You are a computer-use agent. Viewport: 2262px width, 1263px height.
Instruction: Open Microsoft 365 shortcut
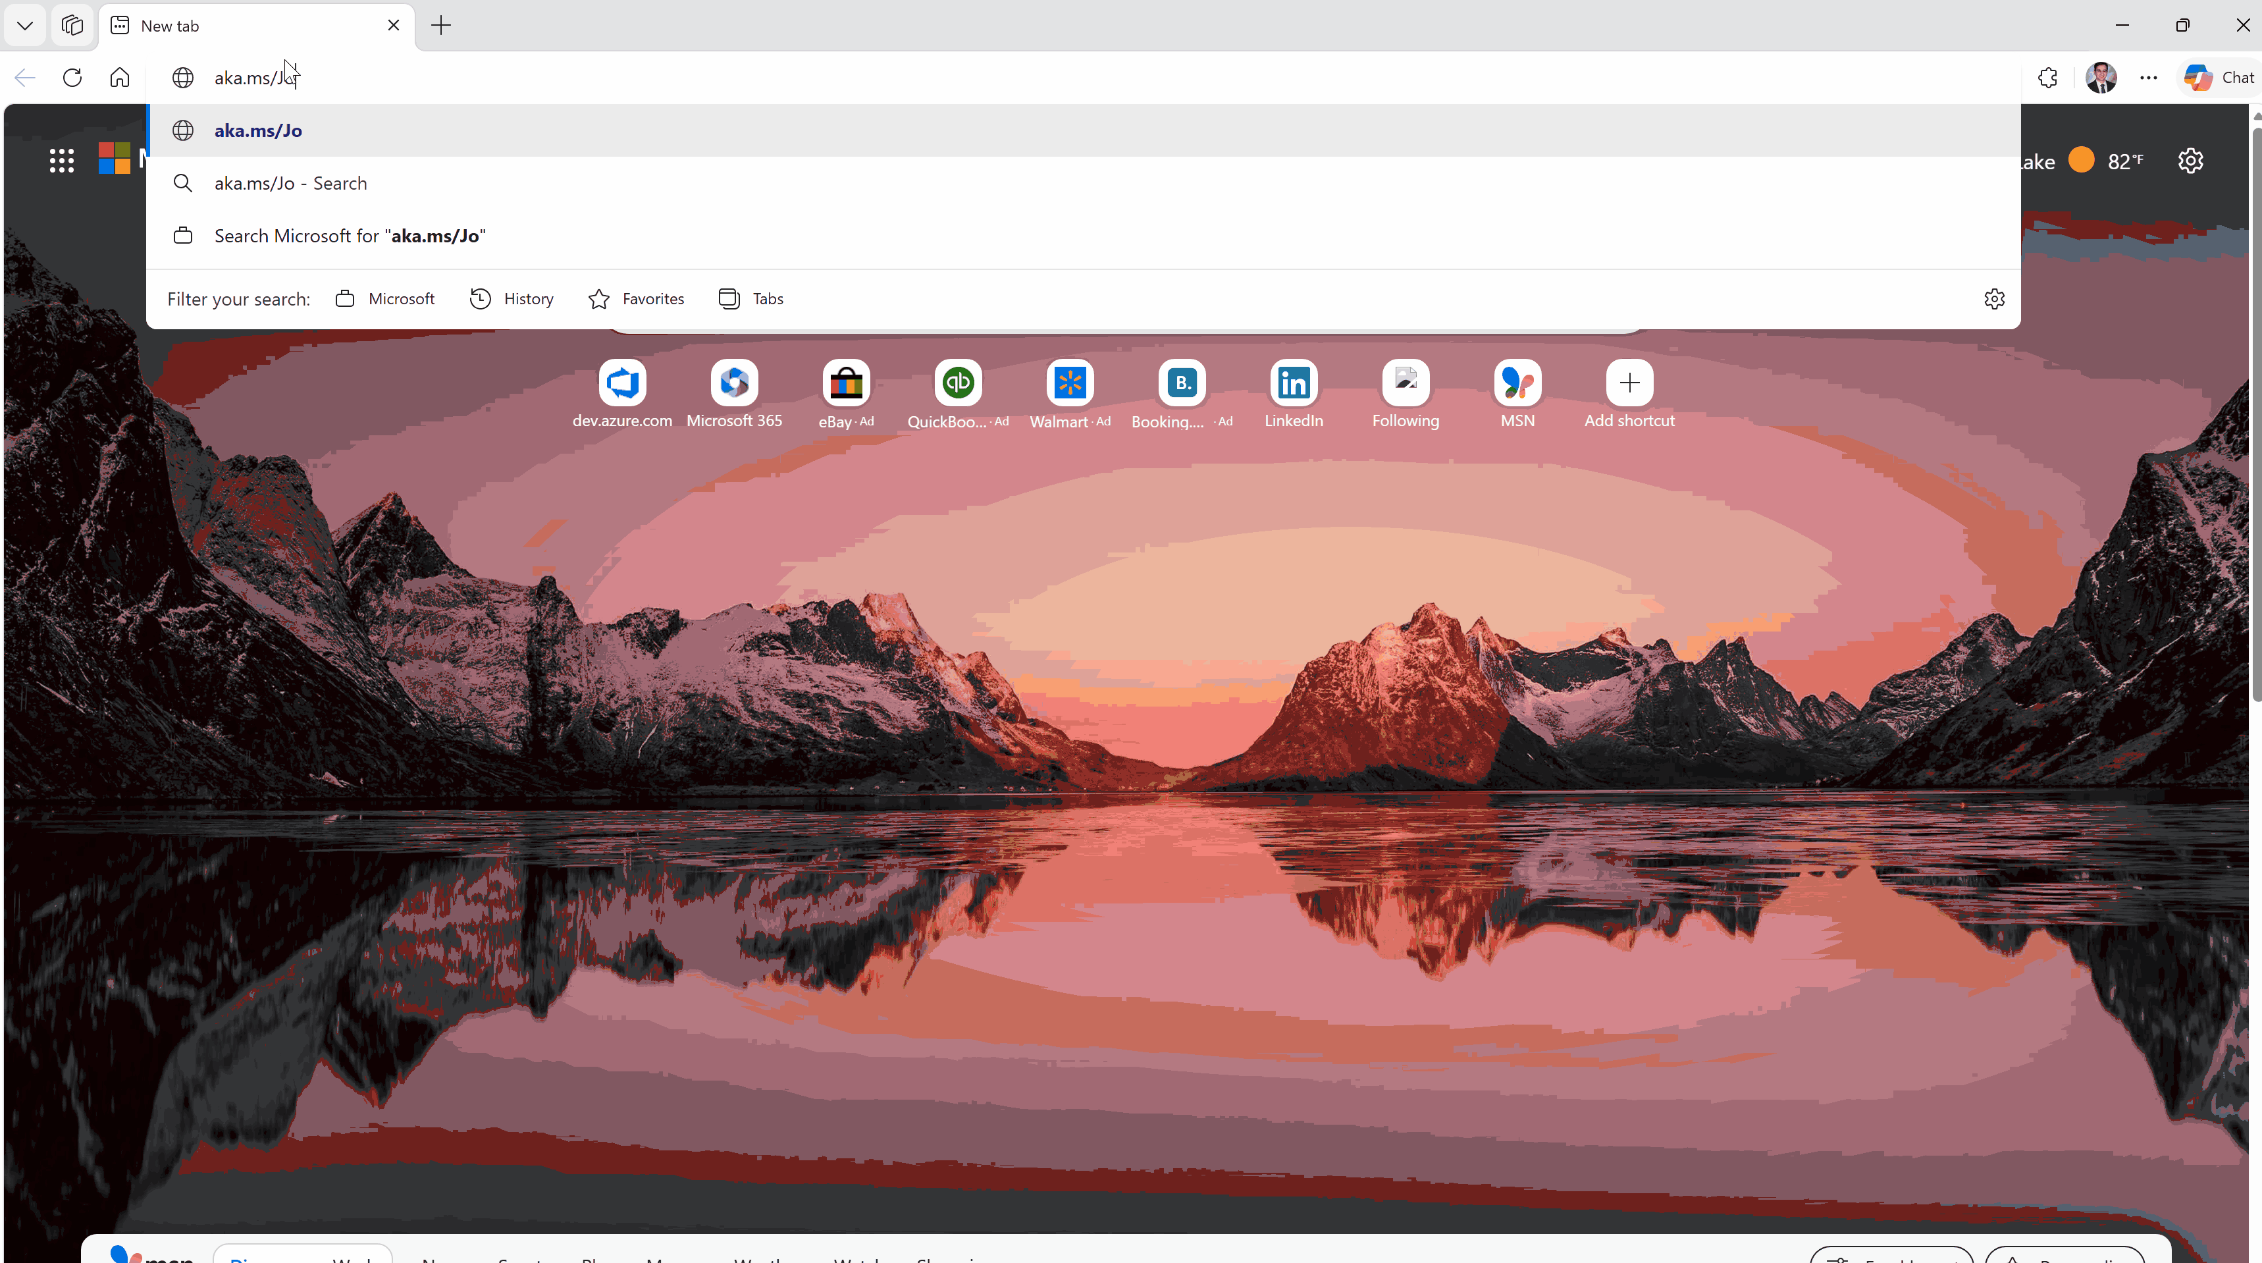pos(734,394)
